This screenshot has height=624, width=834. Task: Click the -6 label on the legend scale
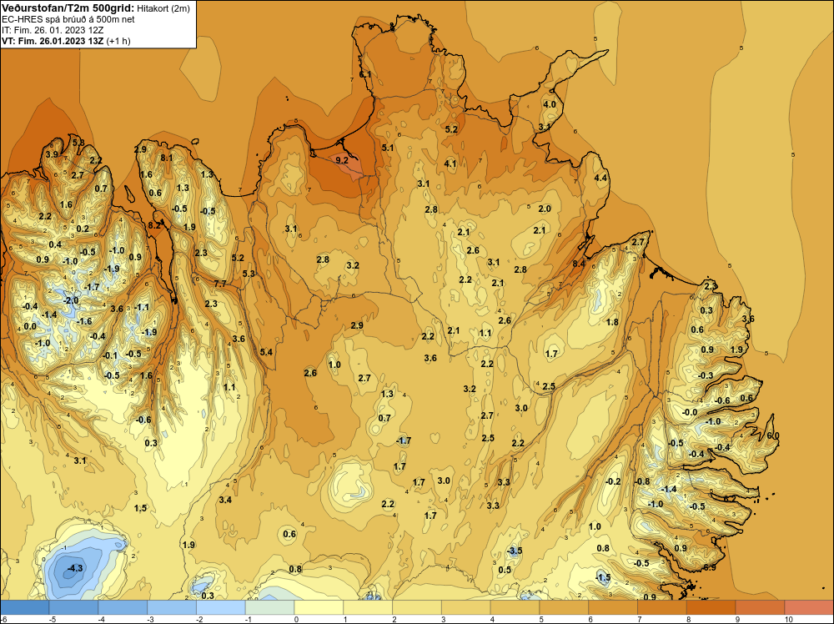click(x=4, y=619)
